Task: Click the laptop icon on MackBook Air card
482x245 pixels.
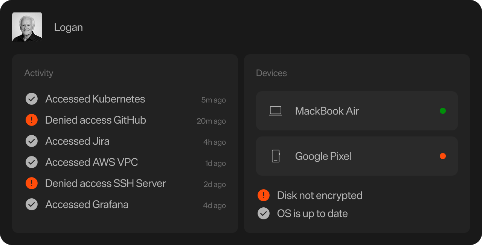Action: coord(276,111)
